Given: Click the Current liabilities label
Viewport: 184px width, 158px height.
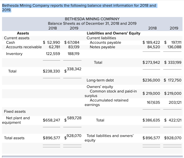Looking at the screenshot, I should (x=101, y=38).
